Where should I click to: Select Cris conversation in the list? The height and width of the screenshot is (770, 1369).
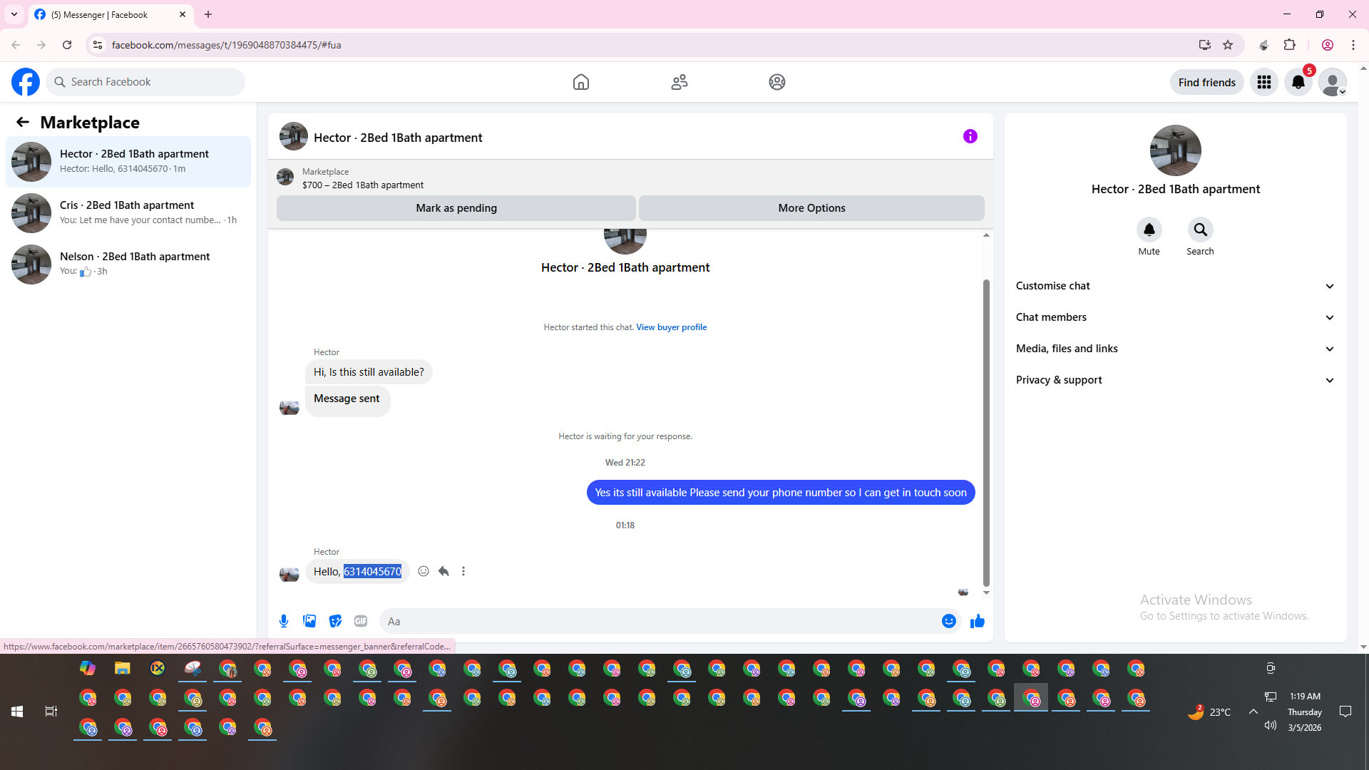point(128,213)
